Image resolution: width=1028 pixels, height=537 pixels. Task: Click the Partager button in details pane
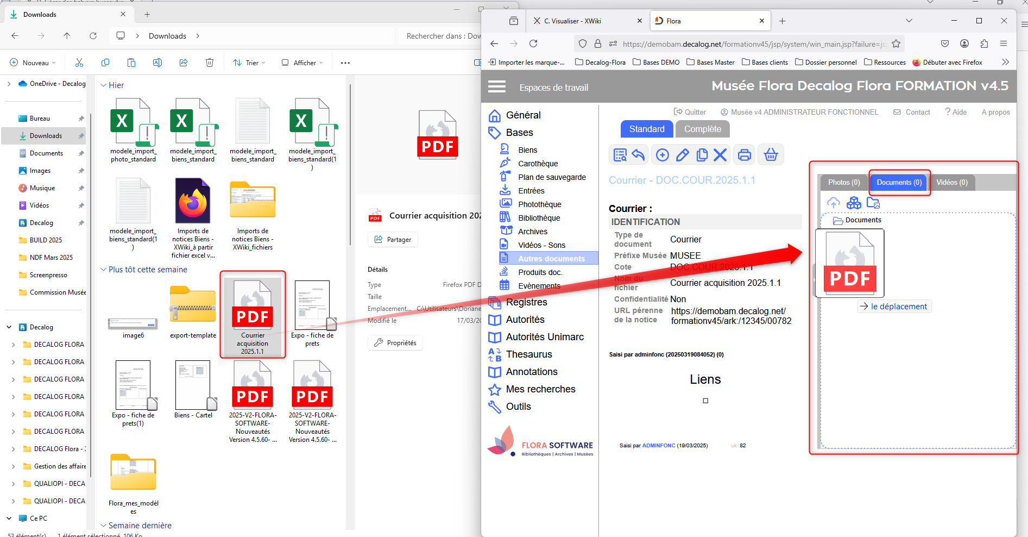click(x=393, y=240)
